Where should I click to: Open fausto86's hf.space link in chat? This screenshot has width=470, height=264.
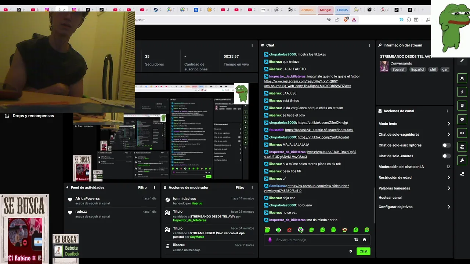coord(319,130)
